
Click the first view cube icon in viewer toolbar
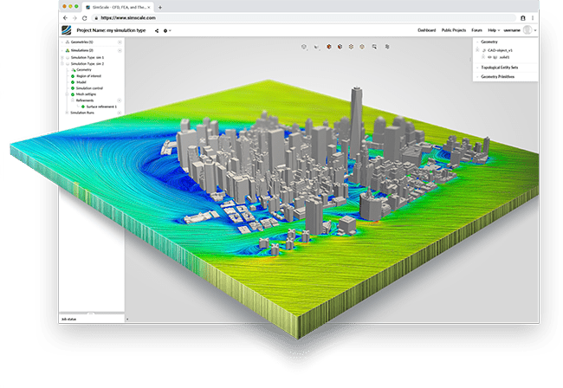tap(304, 47)
